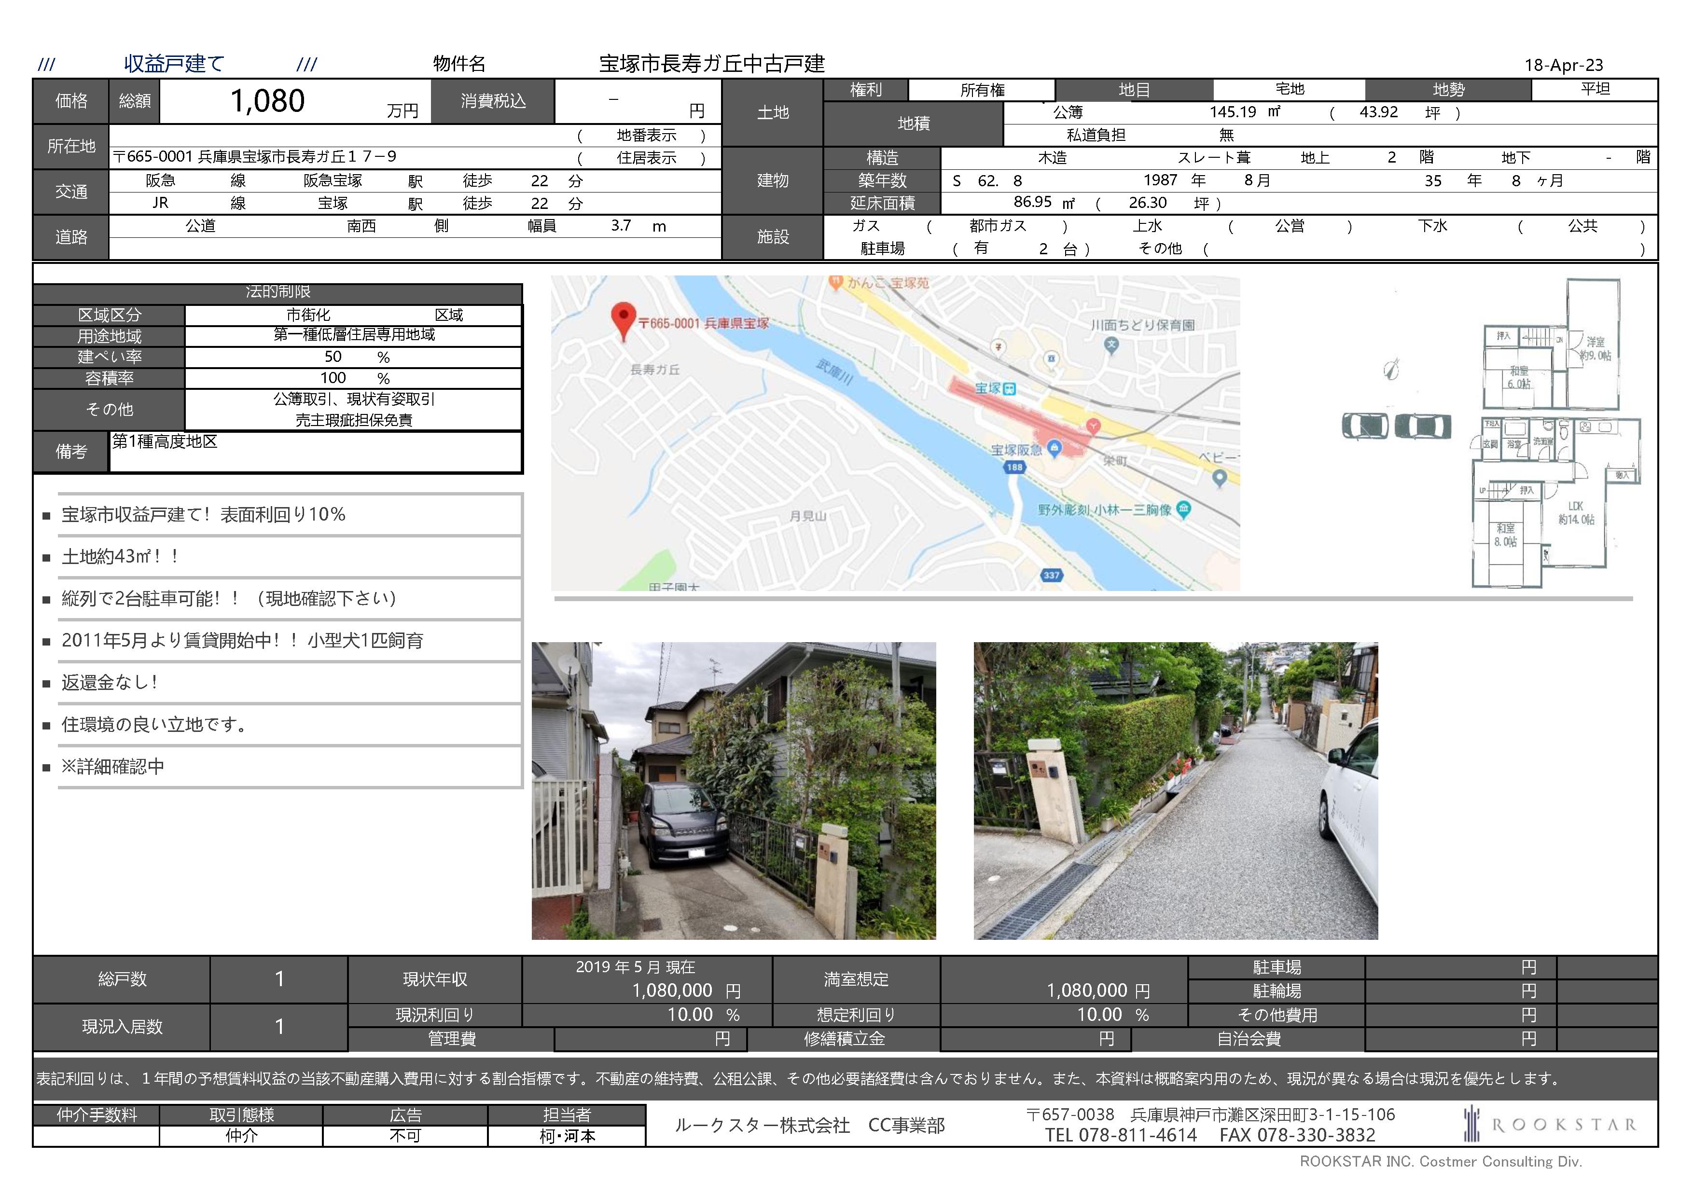Image resolution: width=1693 pixels, height=1197 pixels.
Task: Click the ROOKSTAR company logo
Action: [1549, 1124]
